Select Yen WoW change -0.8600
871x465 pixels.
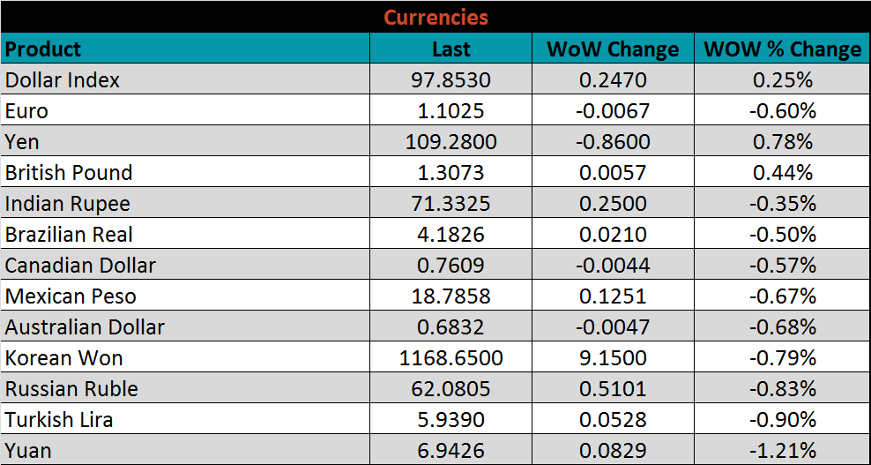613,142
